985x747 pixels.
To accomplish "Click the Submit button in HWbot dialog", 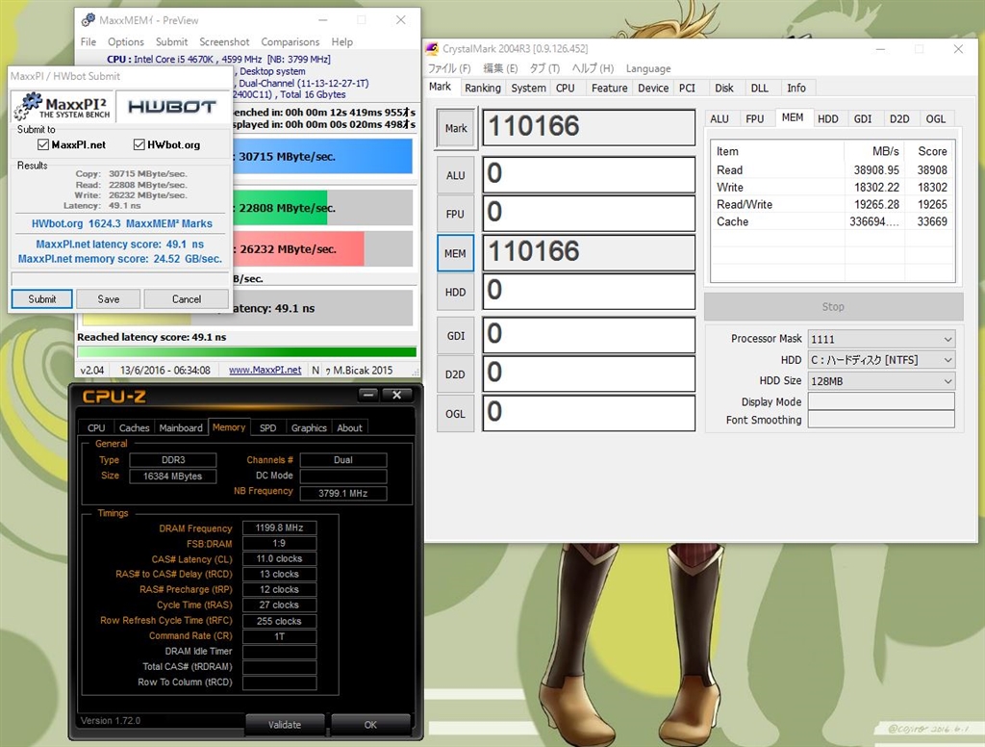I will 42,299.
